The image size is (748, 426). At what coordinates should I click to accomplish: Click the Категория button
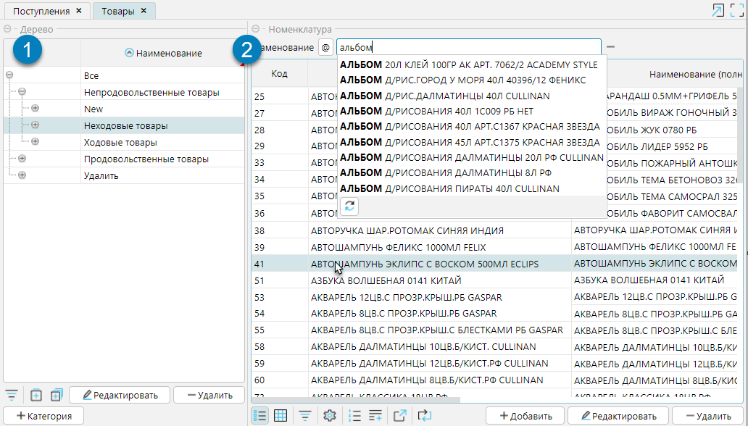[x=43, y=416]
